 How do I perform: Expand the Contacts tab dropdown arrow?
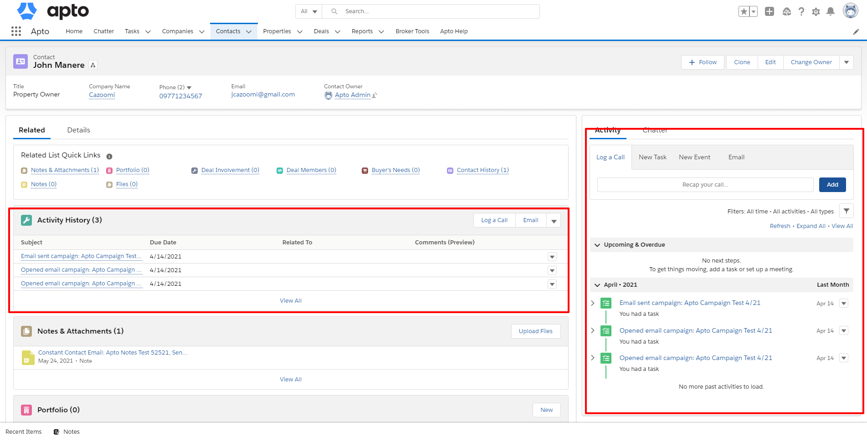tap(249, 31)
